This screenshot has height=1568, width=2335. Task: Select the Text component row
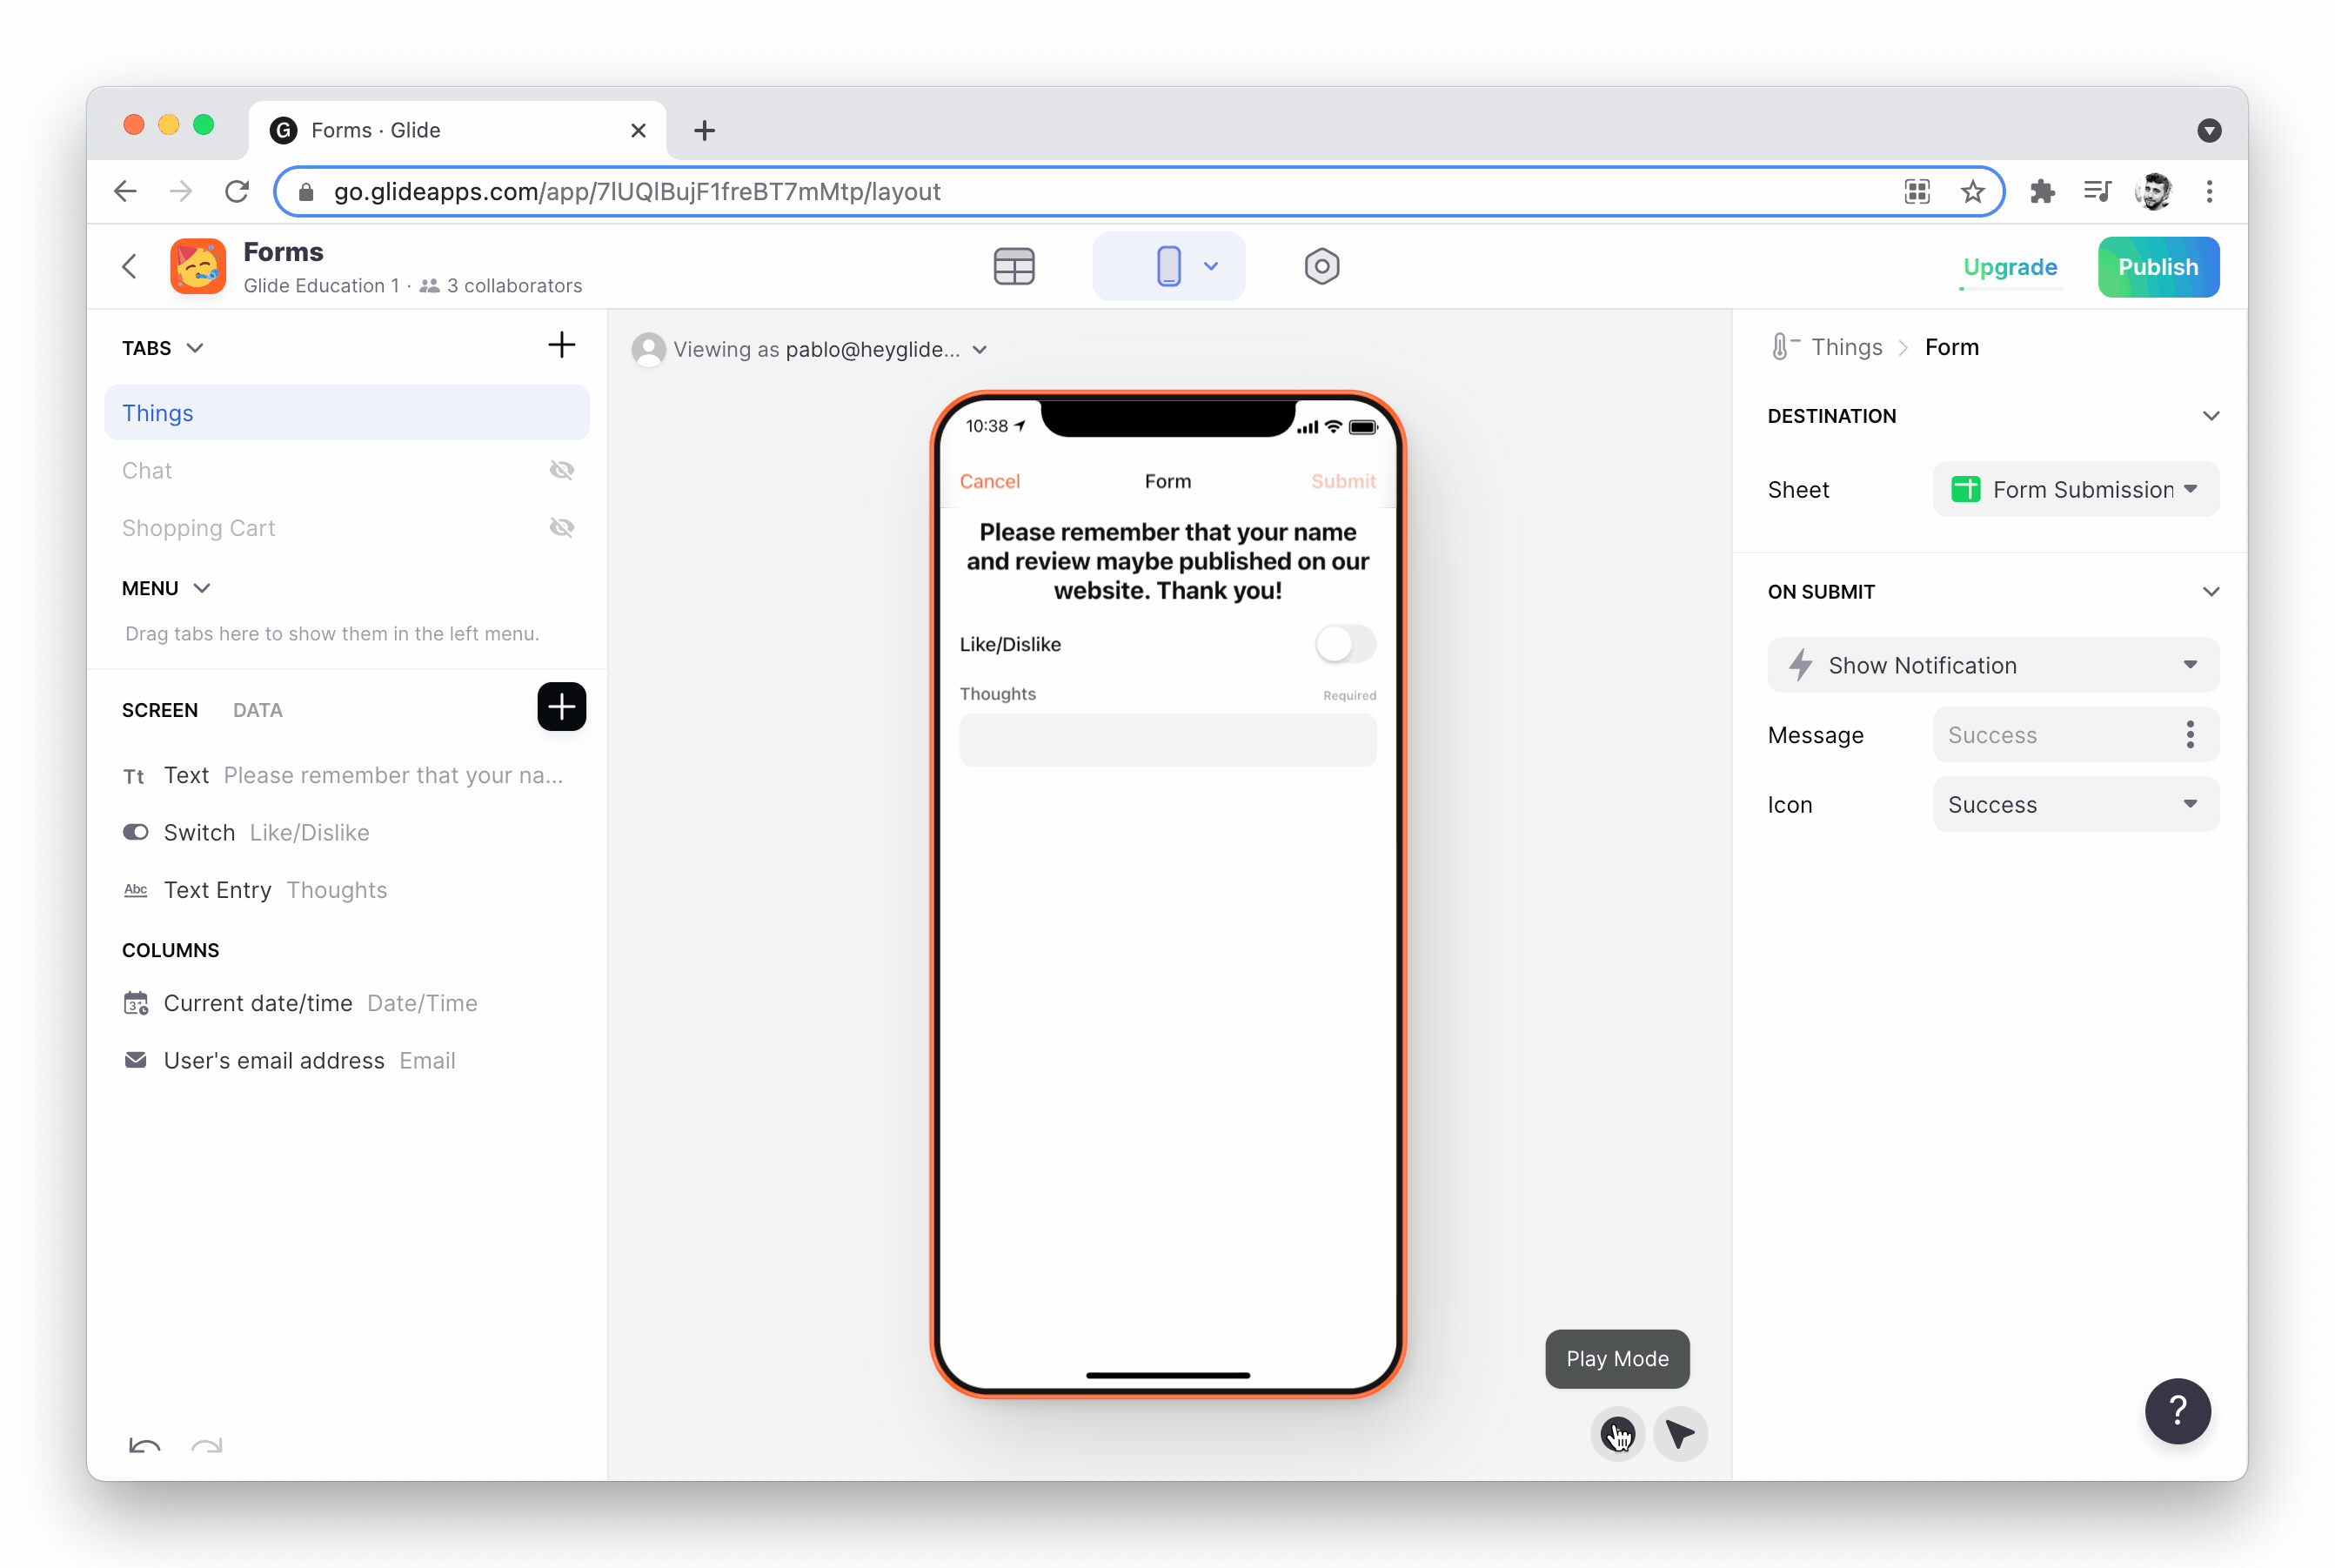point(346,776)
